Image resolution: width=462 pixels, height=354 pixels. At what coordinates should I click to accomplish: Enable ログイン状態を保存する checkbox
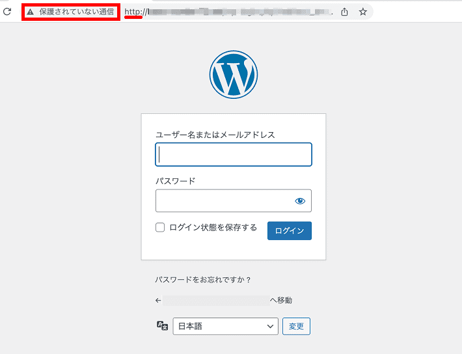[160, 227]
